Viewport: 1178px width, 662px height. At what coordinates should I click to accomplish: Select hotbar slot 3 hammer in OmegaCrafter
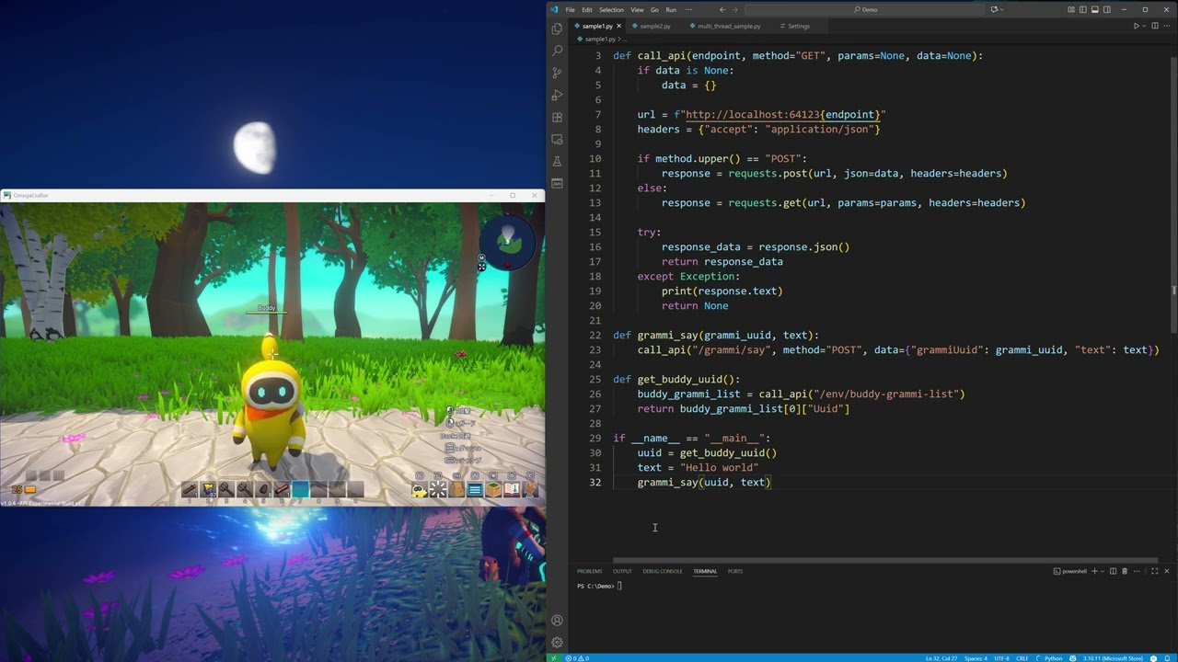pyautogui.click(x=226, y=490)
